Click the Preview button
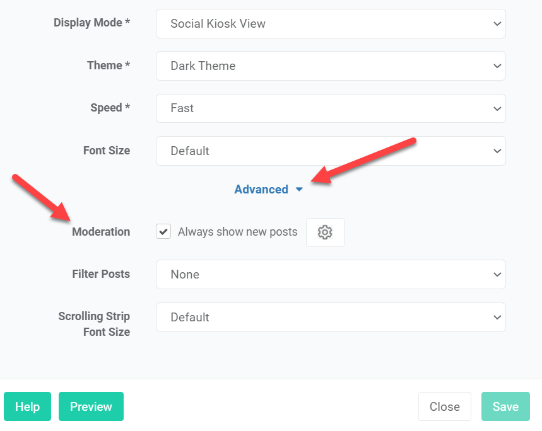Image resolution: width=542 pixels, height=431 pixels. pos(91,406)
